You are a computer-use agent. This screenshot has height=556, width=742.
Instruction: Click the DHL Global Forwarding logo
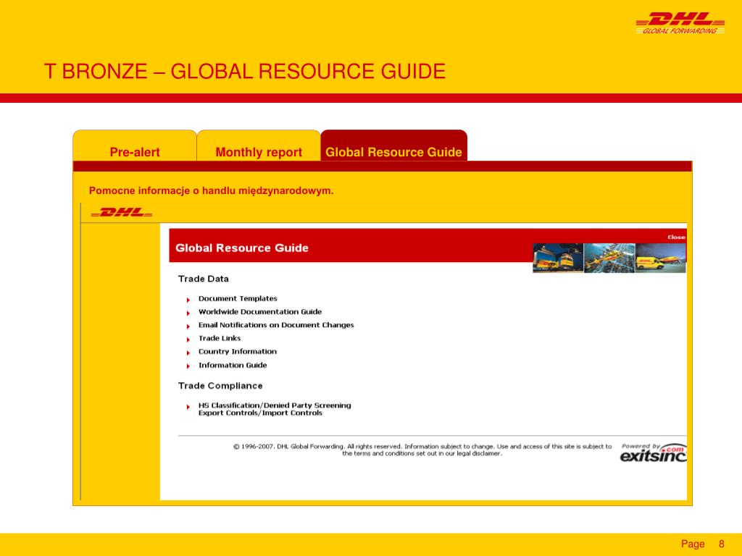coord(680,23)
